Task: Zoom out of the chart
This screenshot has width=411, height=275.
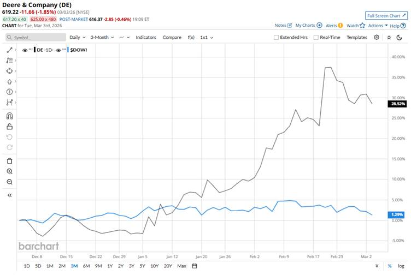Action: point(9,182)
